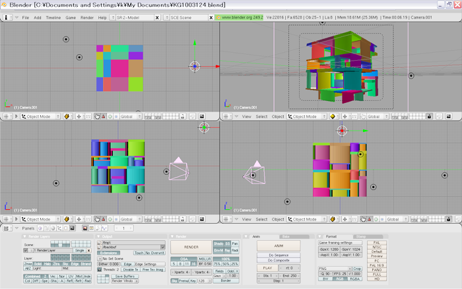462x289 pixels.
Task: Open SR:2-Model screen selector
Action: pyautogui.click(x=132, y=17)
